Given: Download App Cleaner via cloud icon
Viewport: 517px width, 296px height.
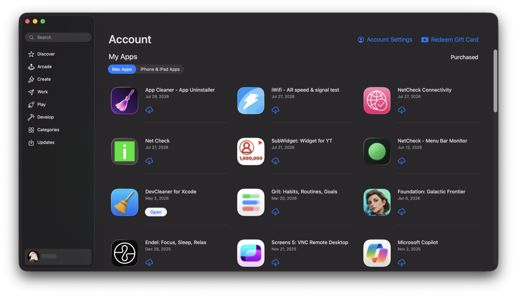Looking at the screenshot, I should 149,110.
